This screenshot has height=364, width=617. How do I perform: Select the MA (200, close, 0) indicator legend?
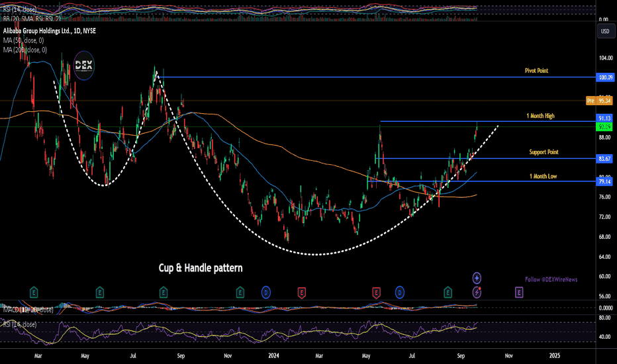point(25,50)
